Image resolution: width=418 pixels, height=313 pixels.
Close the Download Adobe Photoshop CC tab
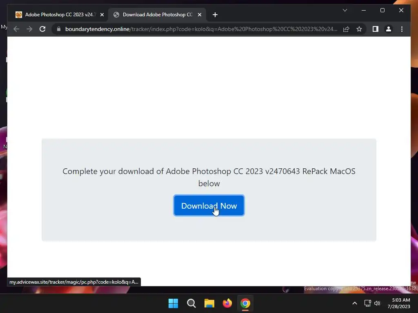[x=199, y=15]
